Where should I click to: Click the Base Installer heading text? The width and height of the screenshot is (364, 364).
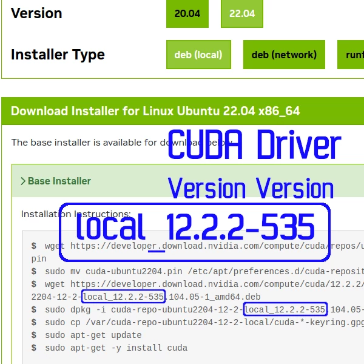pos(59,181)
